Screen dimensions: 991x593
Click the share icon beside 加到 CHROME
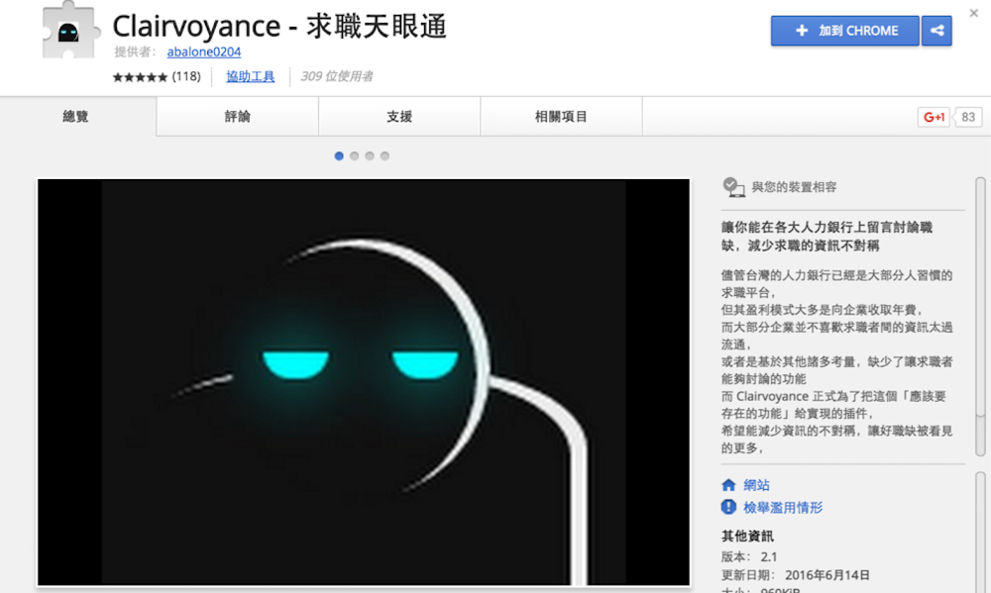pos(936,31)
